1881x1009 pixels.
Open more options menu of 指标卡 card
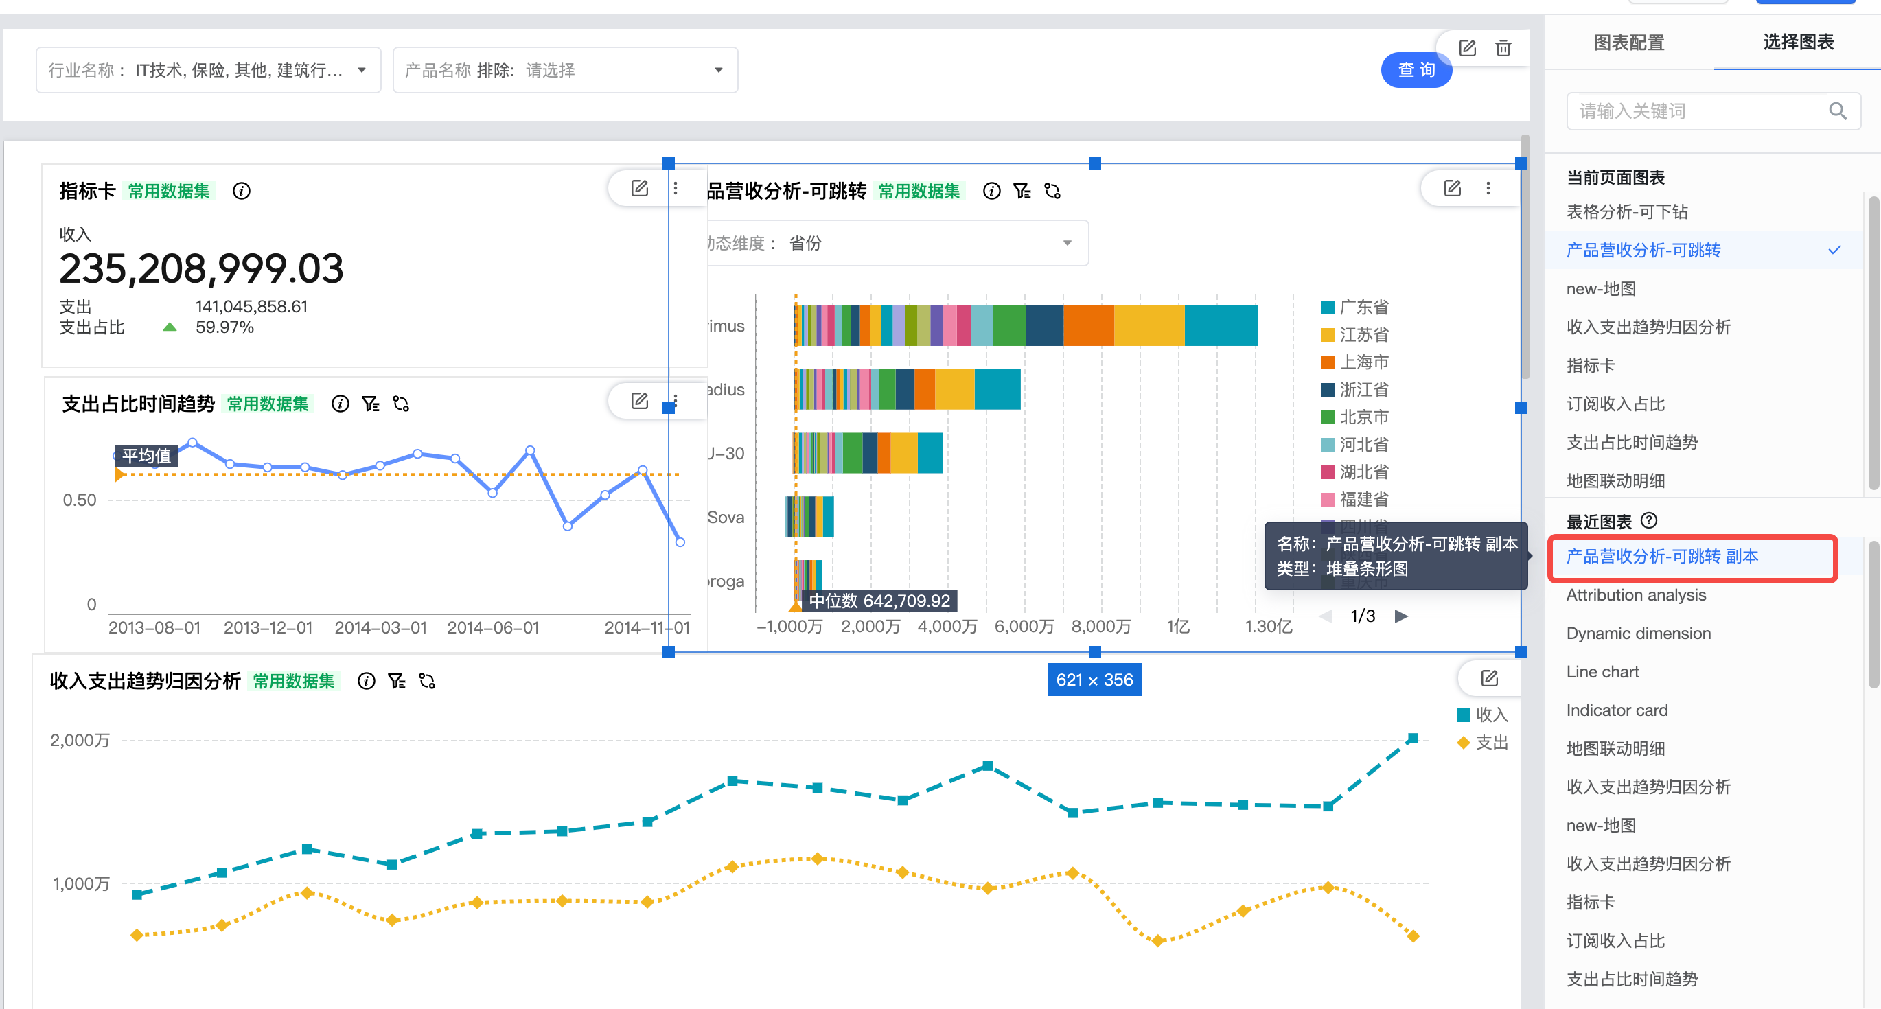point(676,188)
